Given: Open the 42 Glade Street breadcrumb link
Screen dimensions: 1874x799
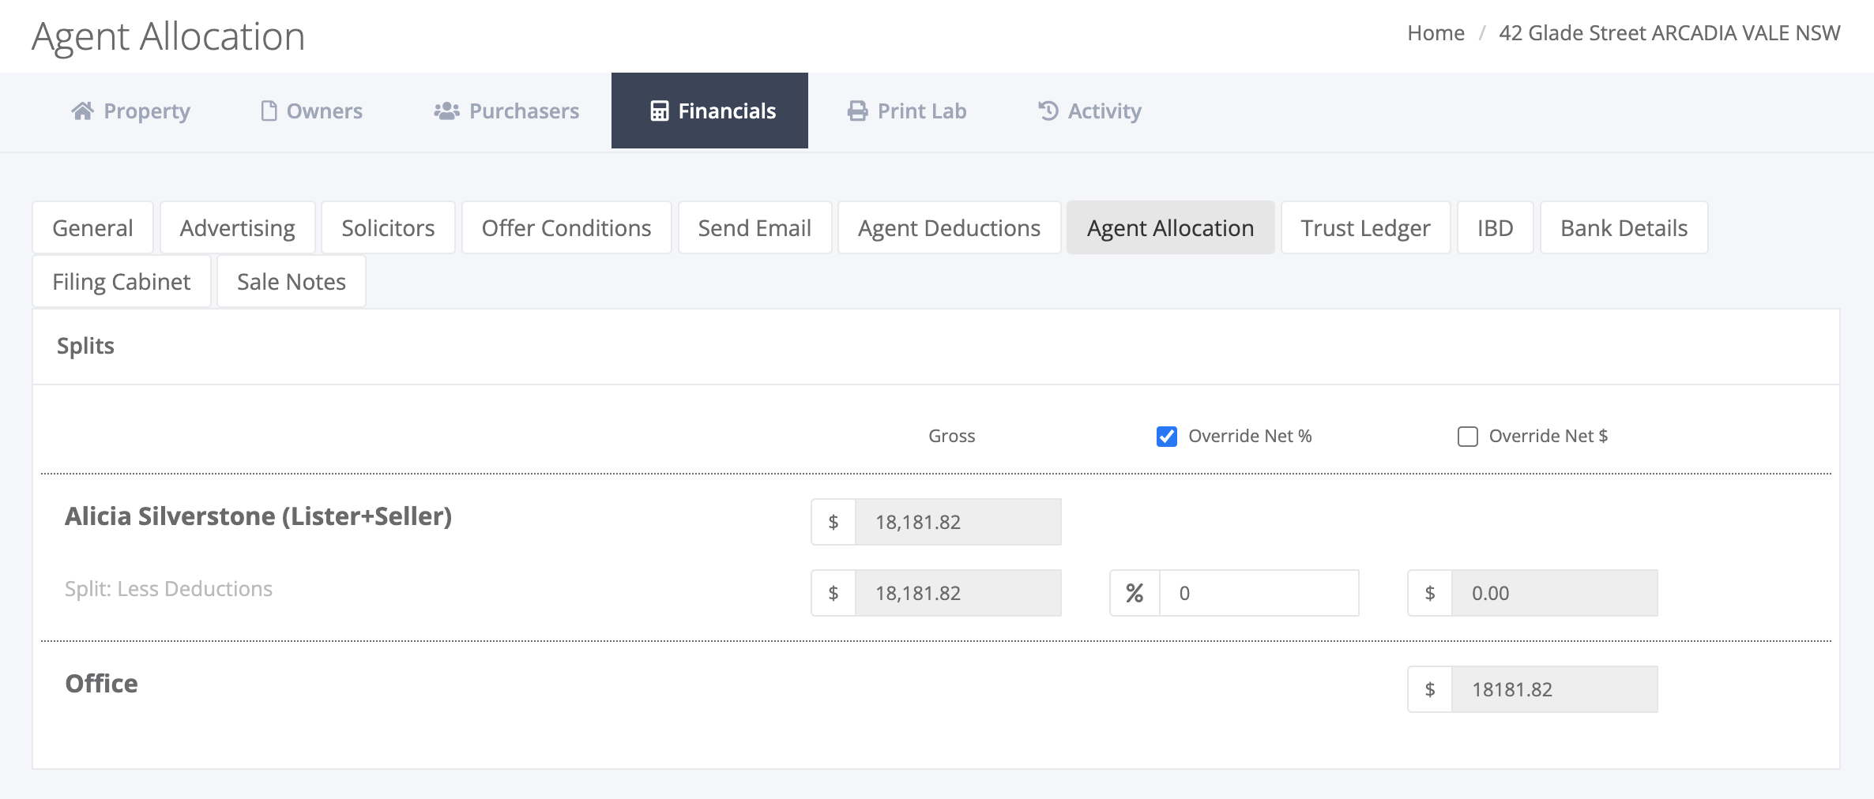Looking at the screenshot, I should point(1669,33).
